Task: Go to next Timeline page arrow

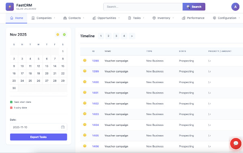Action: coord(132,36)
